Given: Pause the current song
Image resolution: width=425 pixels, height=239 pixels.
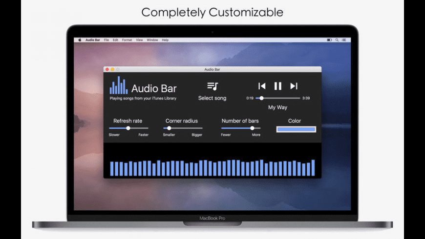Looking at the screenshot, I should 278,86.
